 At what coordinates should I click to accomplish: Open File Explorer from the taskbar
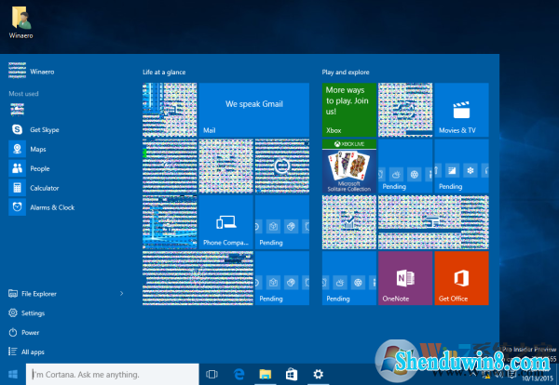266,375
